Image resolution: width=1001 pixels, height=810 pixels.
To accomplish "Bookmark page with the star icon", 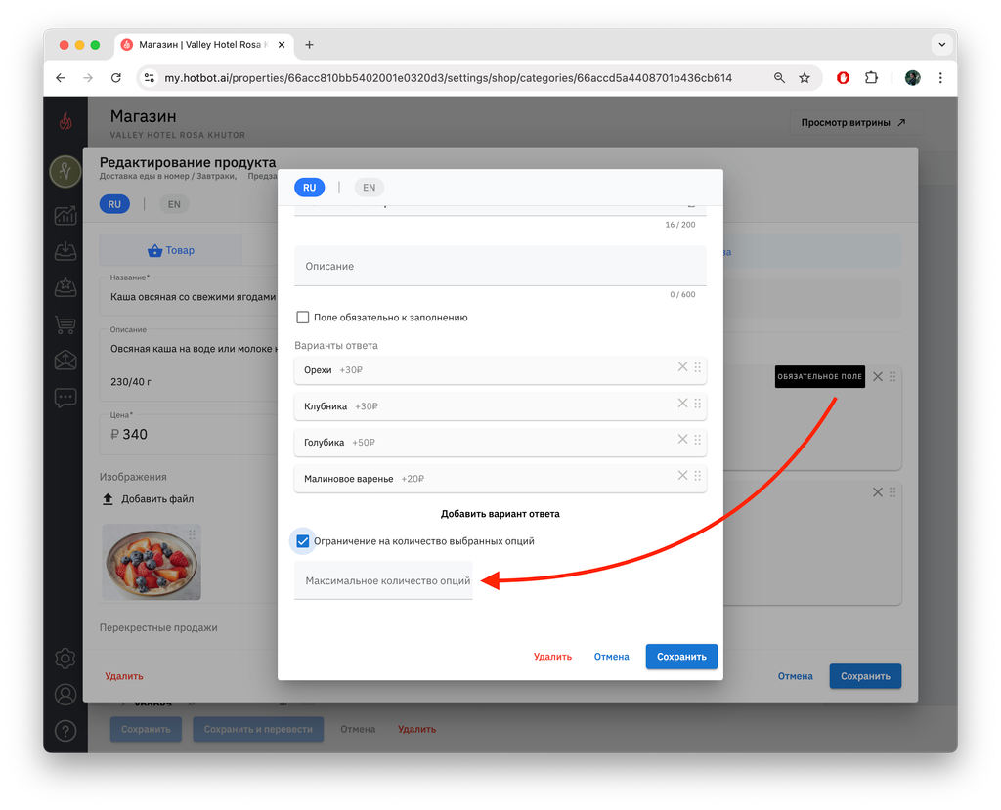I will tap(805, 78).
